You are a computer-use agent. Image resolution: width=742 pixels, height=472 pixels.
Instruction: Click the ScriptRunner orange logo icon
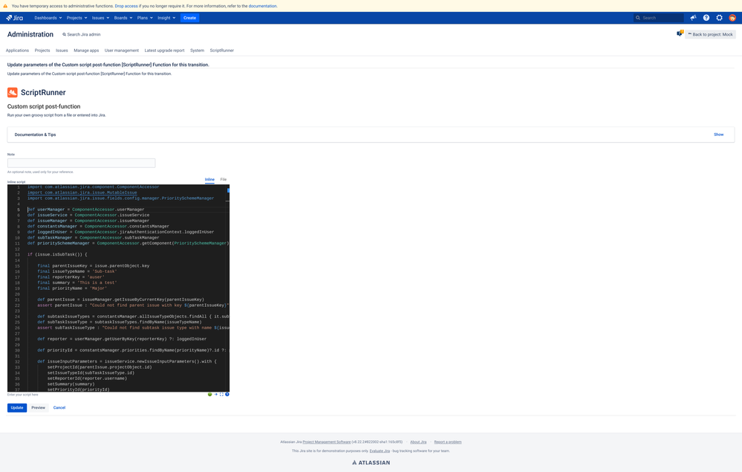click(13, 92)
